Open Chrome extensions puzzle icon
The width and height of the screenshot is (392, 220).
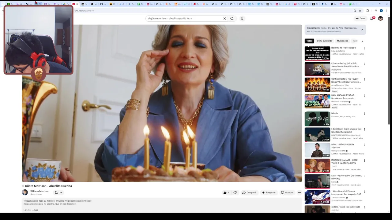[368, 10]
